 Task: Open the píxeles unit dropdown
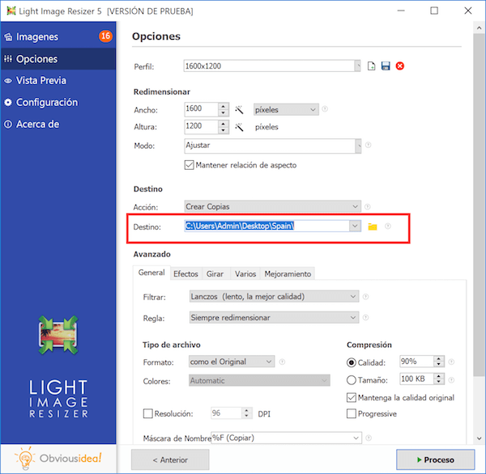point(286,109)
